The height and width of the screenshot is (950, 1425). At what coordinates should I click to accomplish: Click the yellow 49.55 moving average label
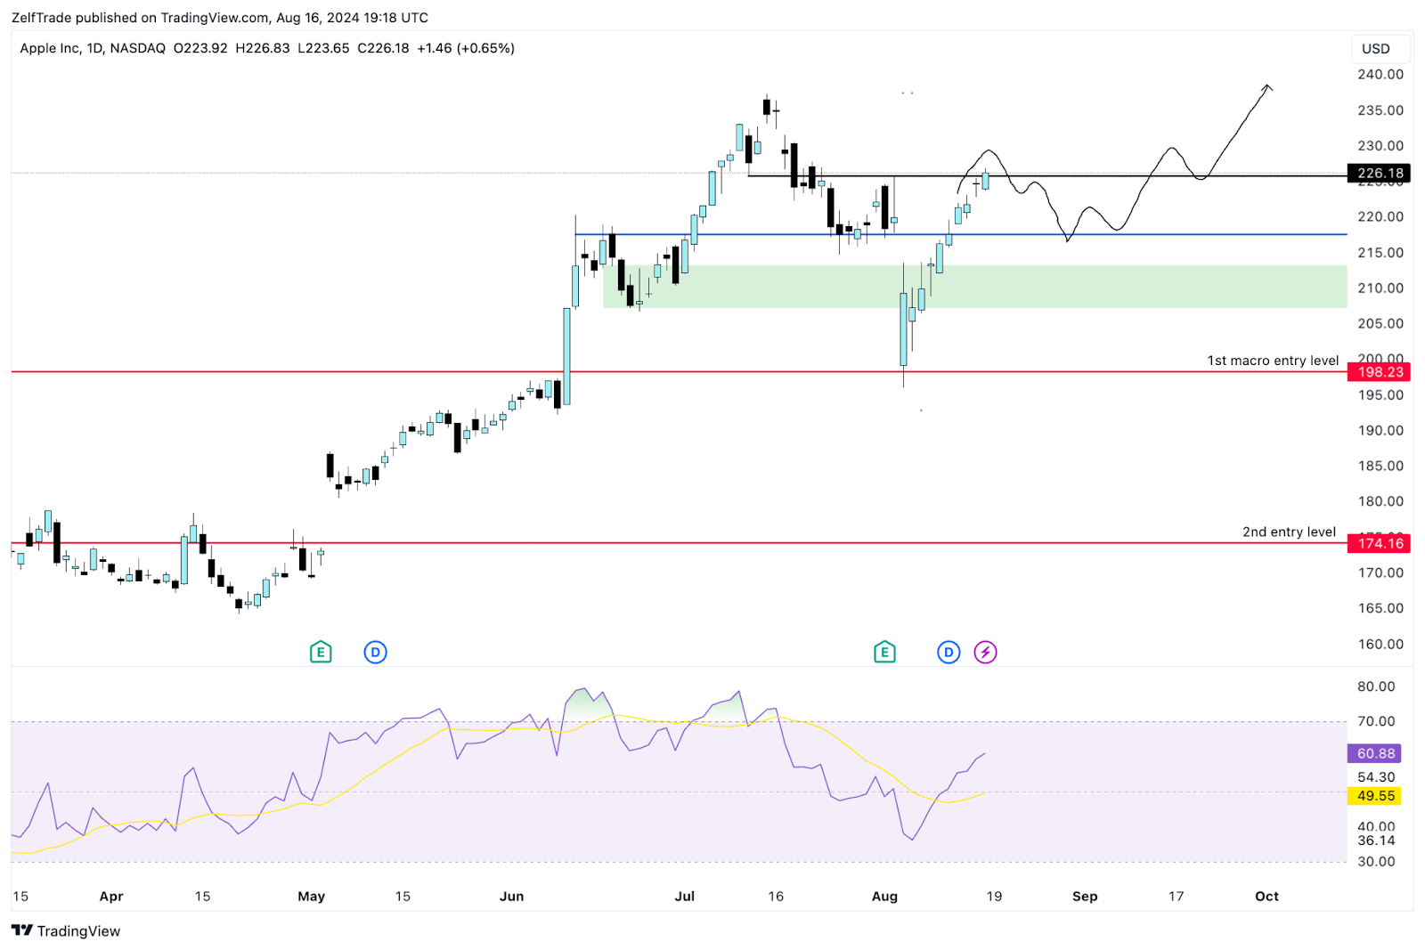pos(1375,796)
